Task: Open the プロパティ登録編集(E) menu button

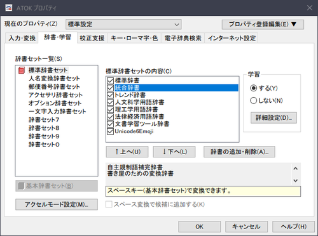Action: [263, 24]
